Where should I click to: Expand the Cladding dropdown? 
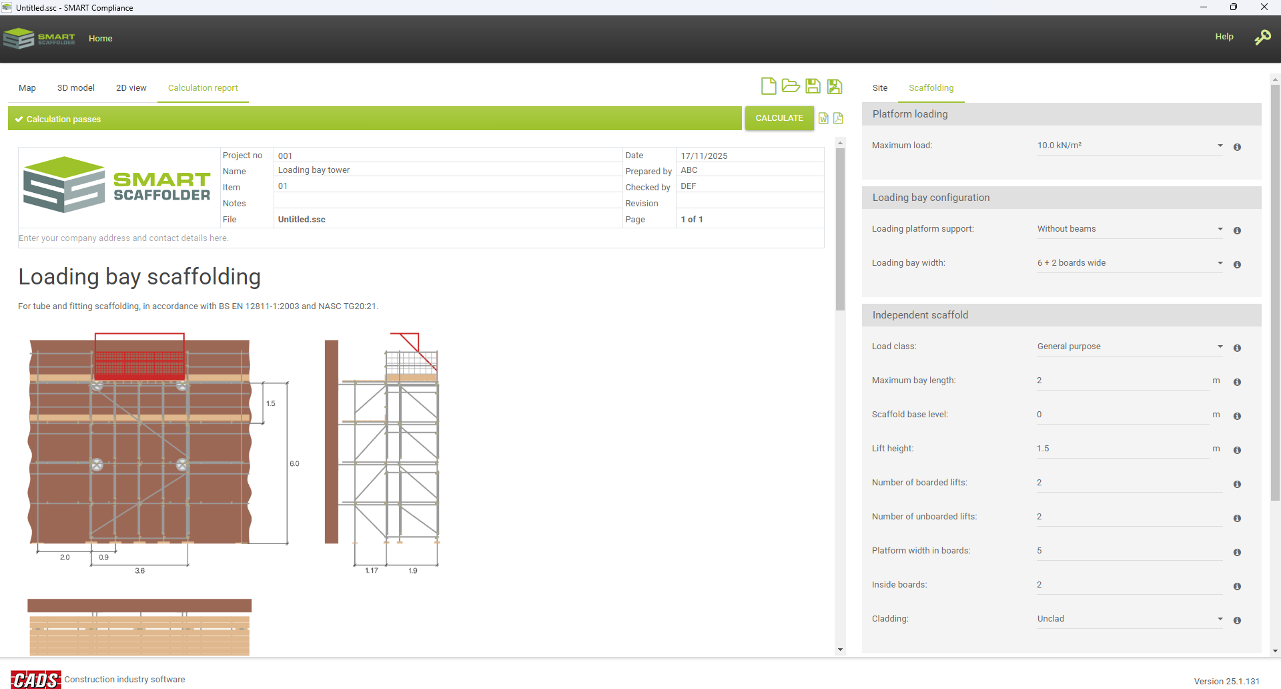coord(1129,619)
